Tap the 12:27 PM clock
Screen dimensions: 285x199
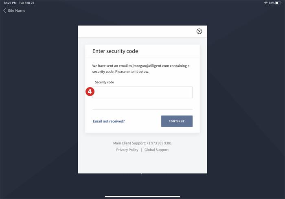(x=10, y=3)
